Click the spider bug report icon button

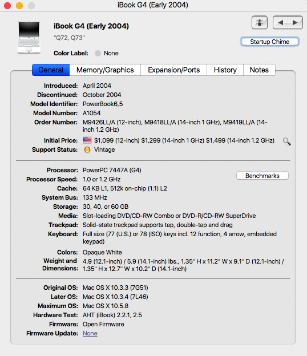click(x=260, y=22)
